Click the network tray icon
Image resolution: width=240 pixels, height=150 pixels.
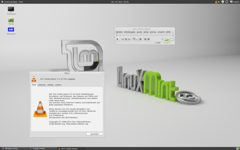(227, 2)
